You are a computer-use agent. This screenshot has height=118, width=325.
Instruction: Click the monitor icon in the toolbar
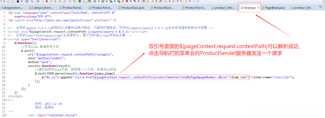click(27, 1)
